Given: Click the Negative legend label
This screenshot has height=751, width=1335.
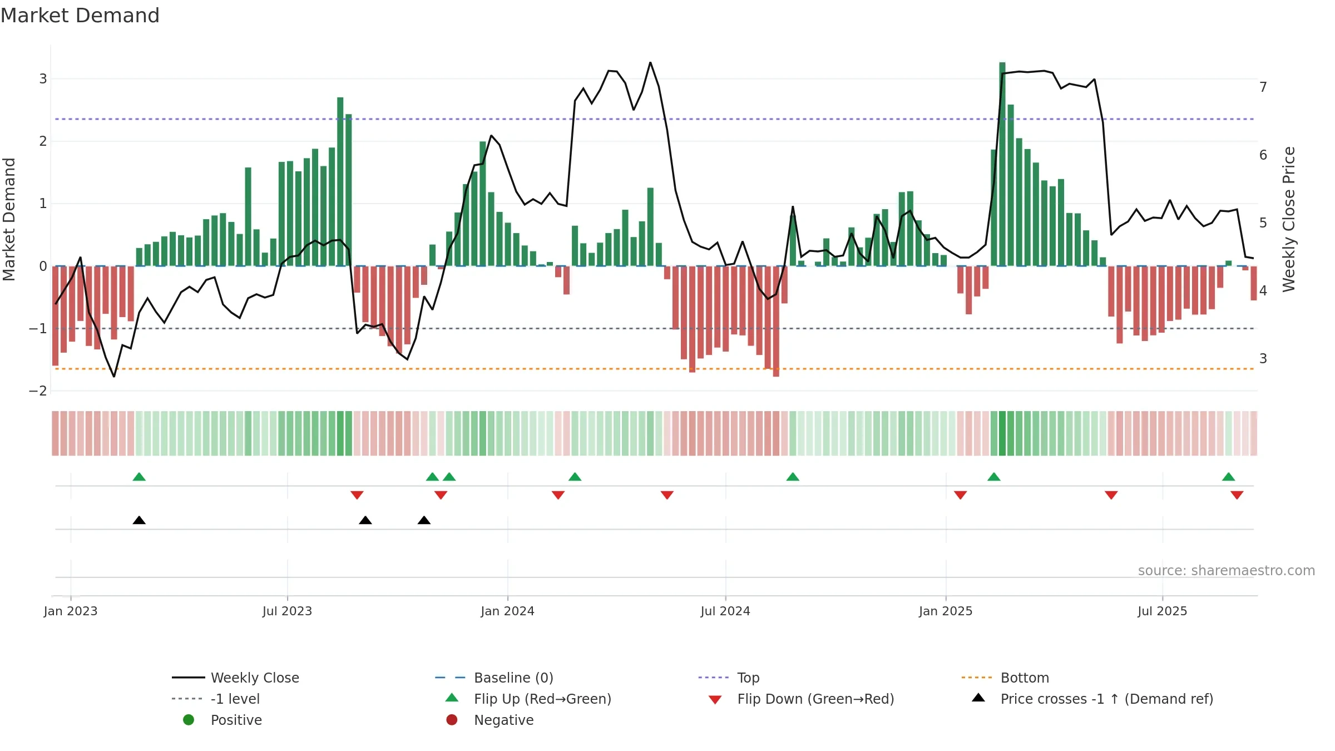Looking at the screenshot, I should pyautogui.click(x=503, y=720).
